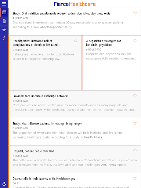This screenshot has height=188, width=141.
Task: Star the Obama calls in tech experts article
Action: 135,178
